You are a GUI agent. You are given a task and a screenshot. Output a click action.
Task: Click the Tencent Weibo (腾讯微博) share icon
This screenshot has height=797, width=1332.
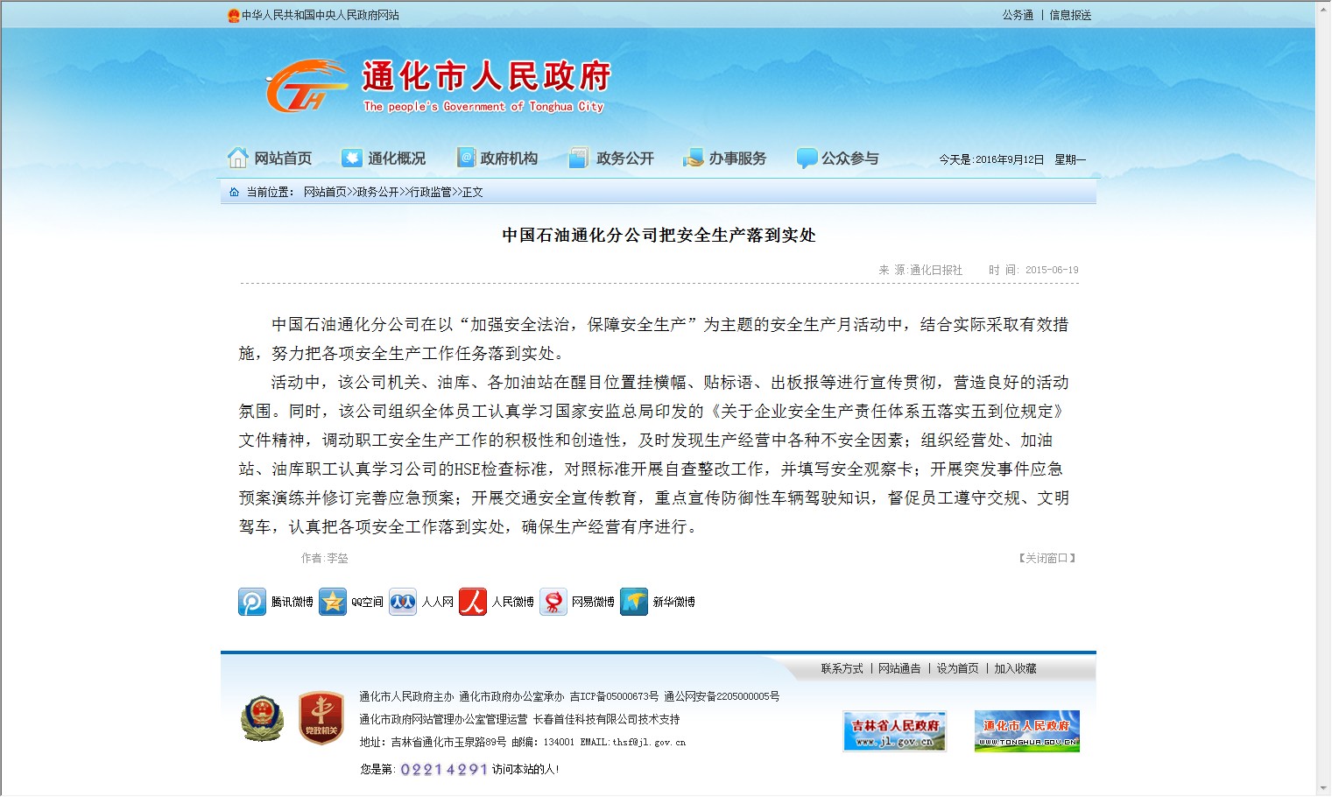252,603
